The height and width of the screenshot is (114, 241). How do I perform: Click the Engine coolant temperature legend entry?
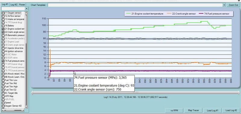point(145,14)
